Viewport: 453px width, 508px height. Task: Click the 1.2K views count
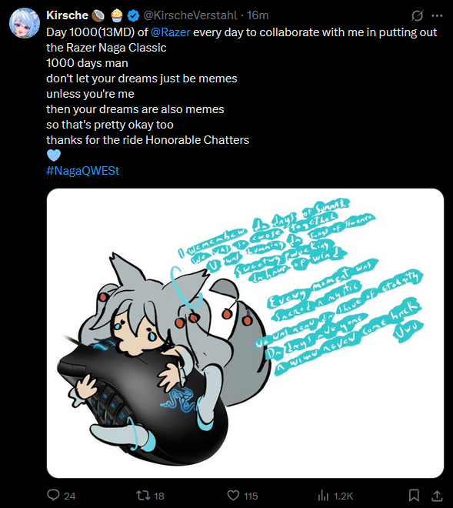click(x=343, y=496)
